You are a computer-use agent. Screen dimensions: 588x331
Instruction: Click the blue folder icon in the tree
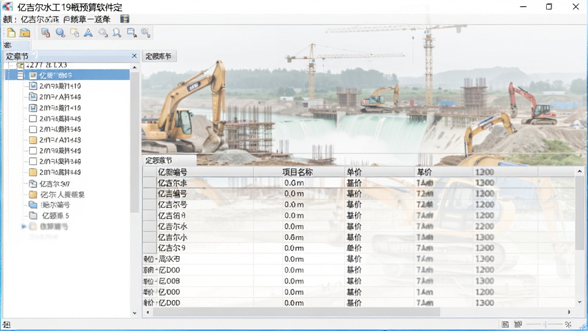(x=33, y=205)
